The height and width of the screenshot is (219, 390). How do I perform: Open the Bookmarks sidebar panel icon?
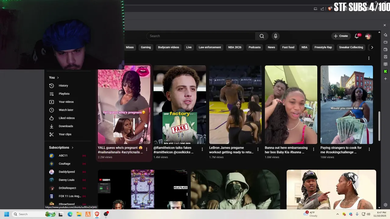[385, 57]
